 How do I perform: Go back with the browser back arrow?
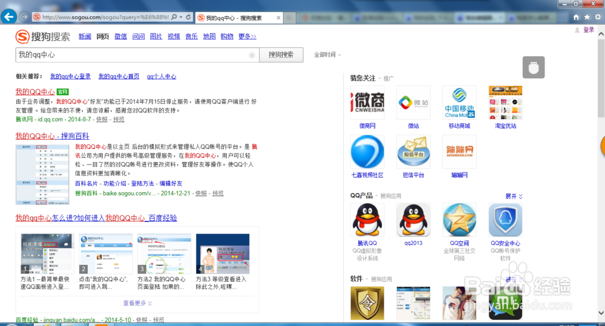8,16
